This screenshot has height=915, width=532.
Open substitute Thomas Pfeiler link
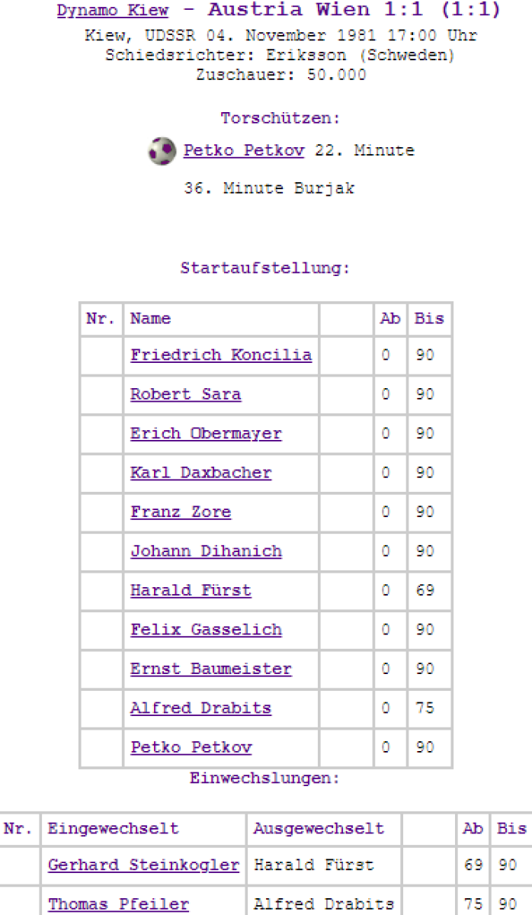(x=118, y=905)
